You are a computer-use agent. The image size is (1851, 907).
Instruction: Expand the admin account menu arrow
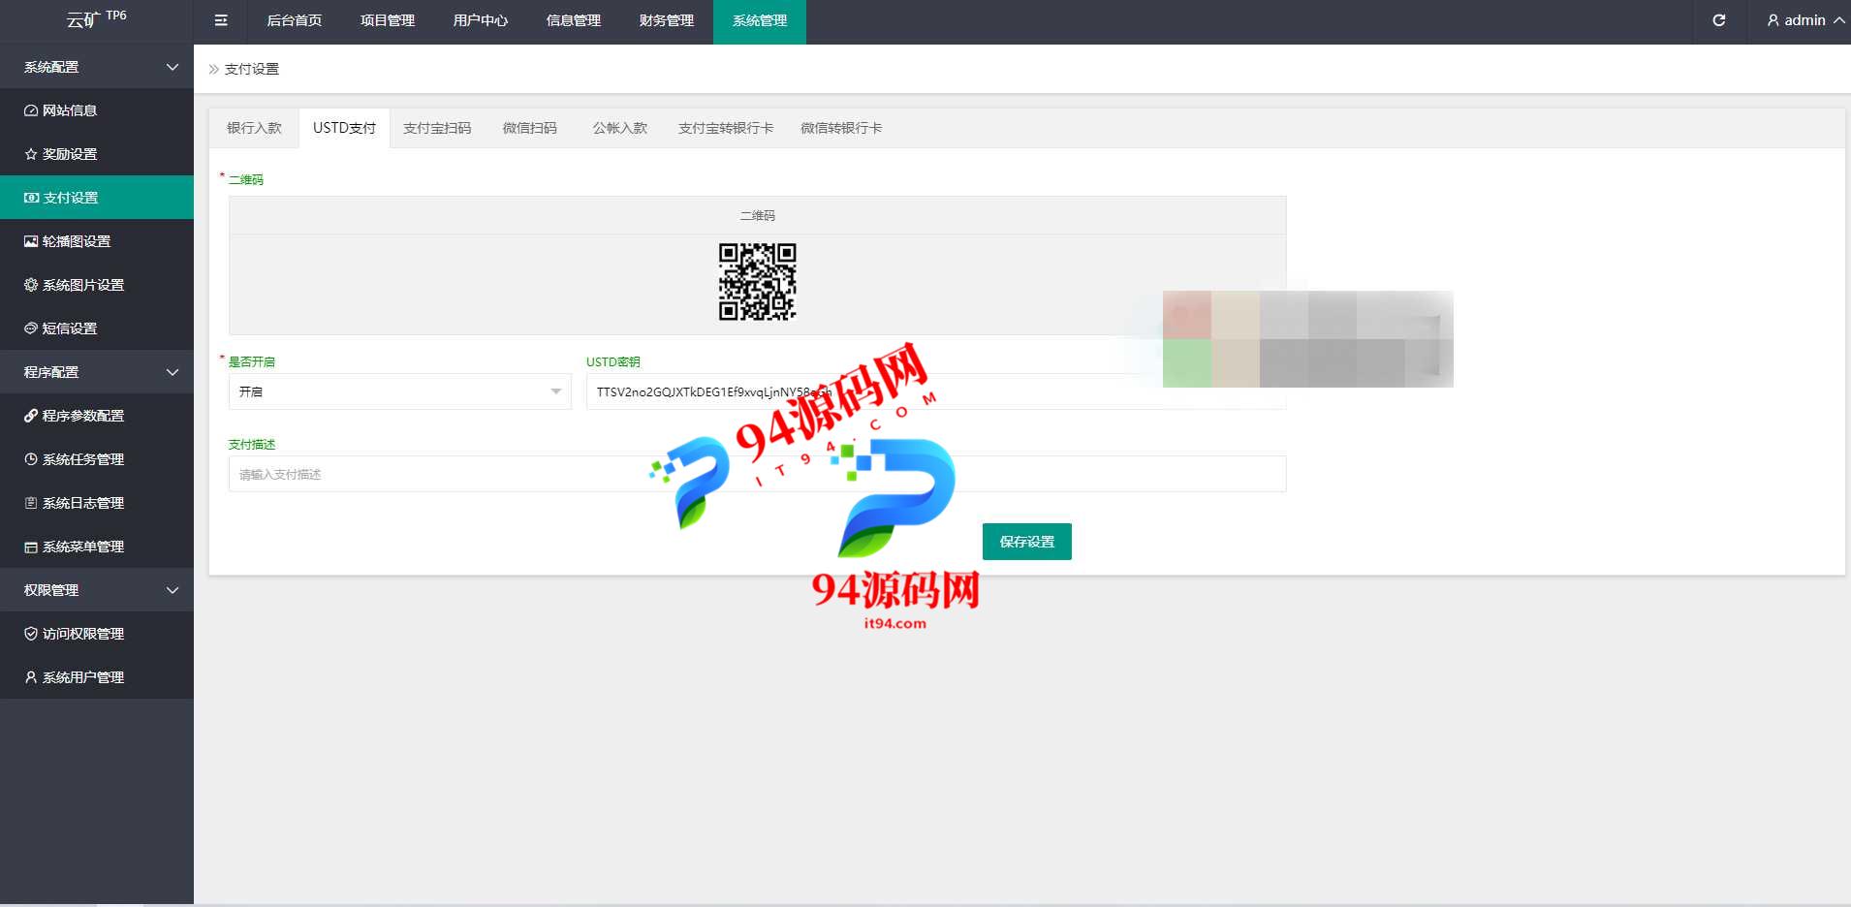pos(1838,20)
